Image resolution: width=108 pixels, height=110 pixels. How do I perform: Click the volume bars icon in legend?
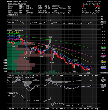point(8,41)
